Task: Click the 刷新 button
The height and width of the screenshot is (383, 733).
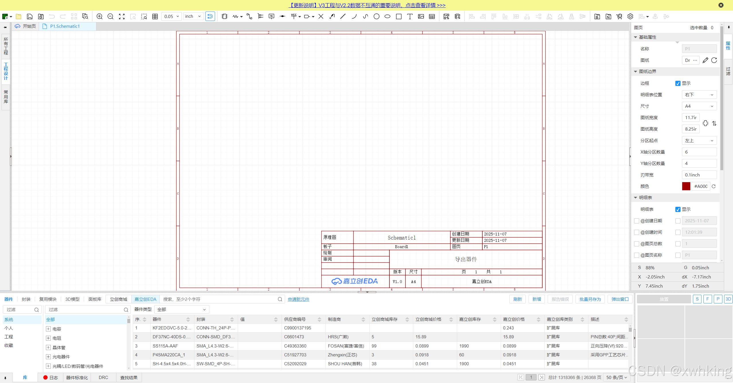Action: point(517,299)
